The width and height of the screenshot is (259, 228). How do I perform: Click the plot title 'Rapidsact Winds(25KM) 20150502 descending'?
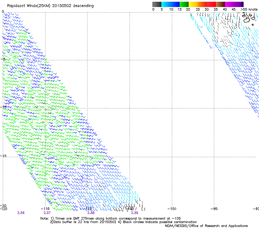tap(50, 6)
